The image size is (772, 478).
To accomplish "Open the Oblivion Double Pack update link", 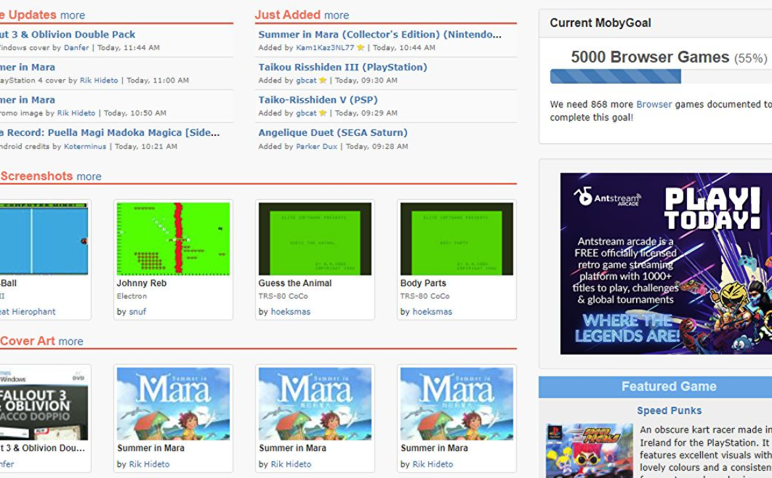I will tap(67, 34).
